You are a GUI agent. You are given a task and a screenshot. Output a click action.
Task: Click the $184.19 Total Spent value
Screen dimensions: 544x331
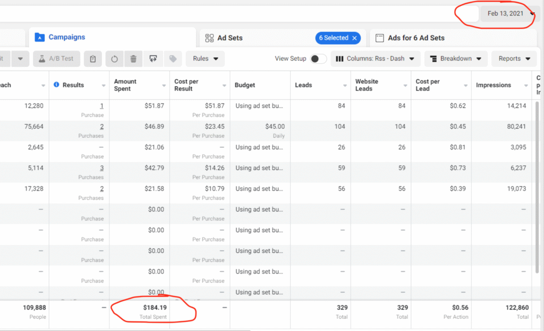pos(155,308)
